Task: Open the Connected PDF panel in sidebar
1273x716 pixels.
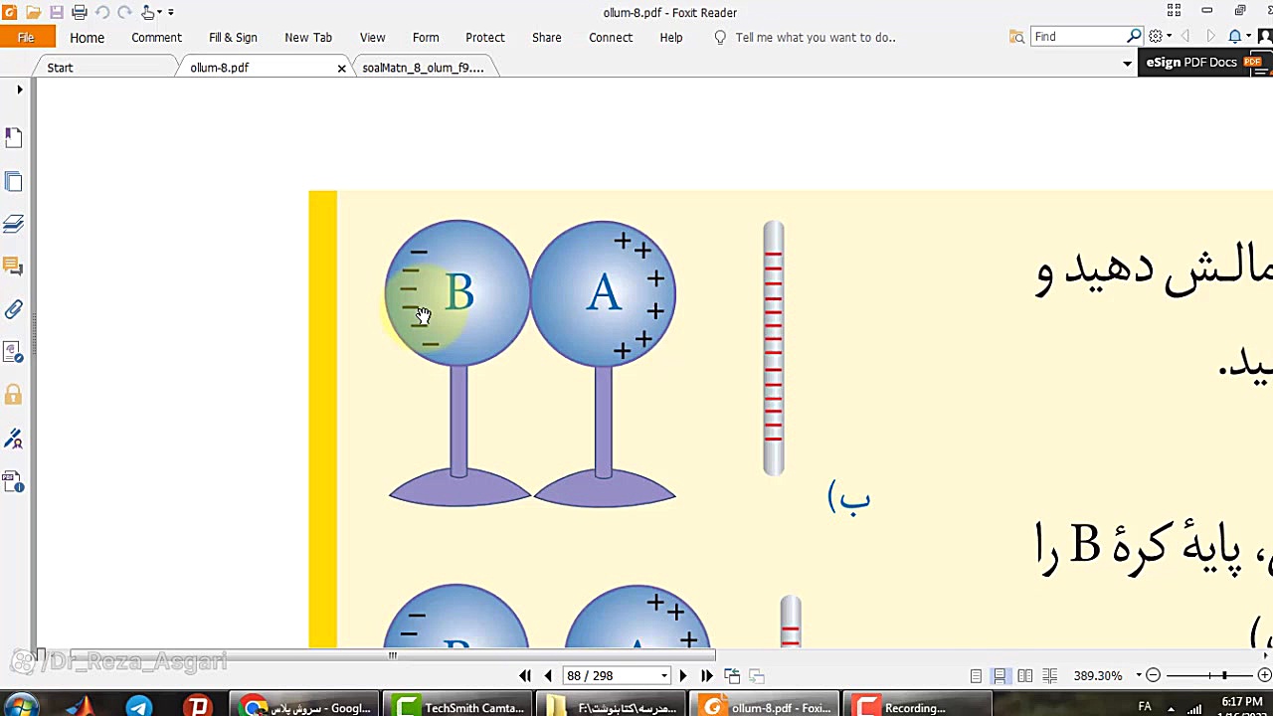Action: click(x=14, y=352)
